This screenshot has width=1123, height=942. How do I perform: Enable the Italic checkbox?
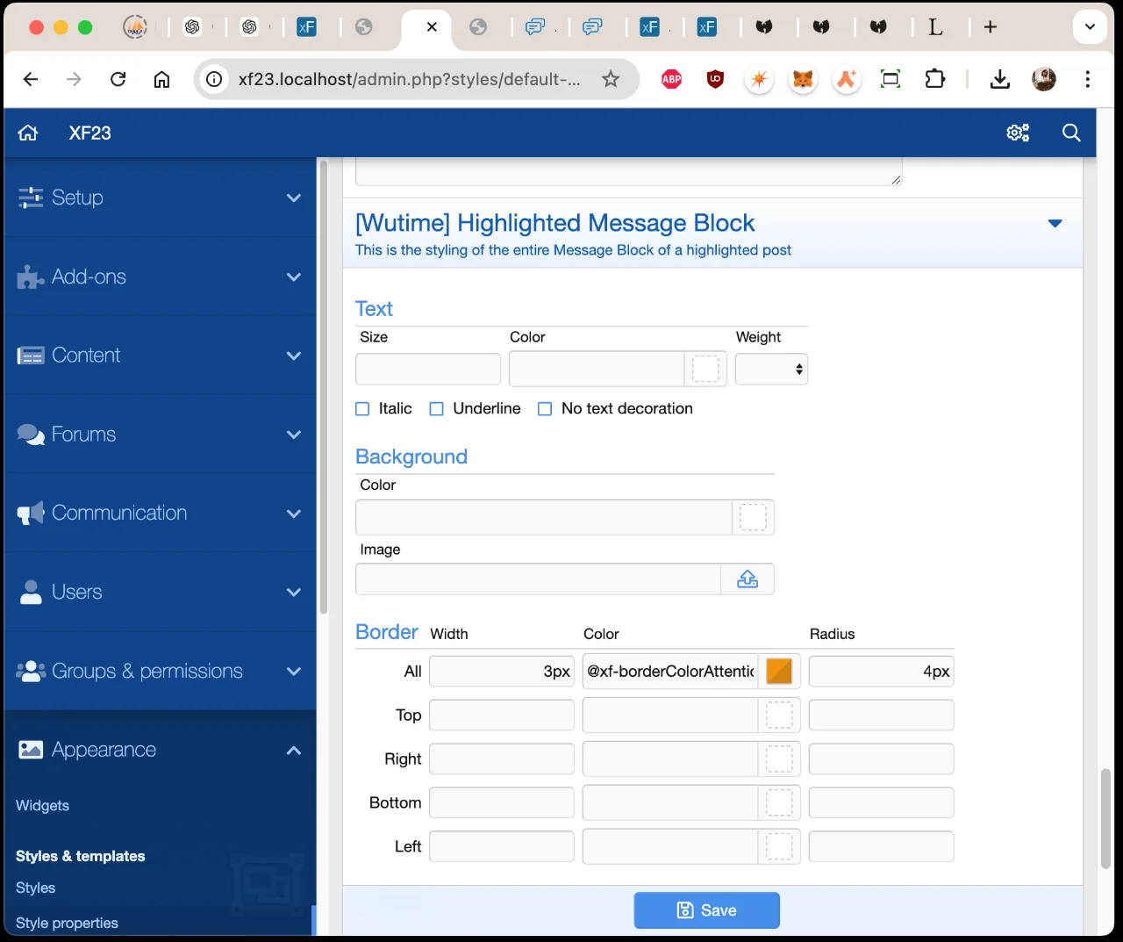tap(362, 409)
